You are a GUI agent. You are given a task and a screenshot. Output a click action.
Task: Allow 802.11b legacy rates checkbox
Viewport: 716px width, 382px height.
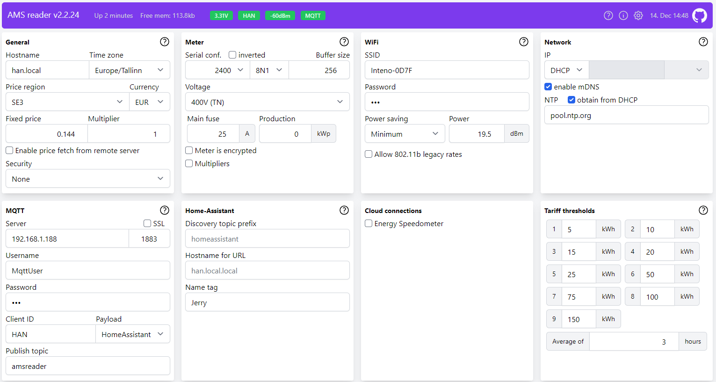click(x=369, y=154)
